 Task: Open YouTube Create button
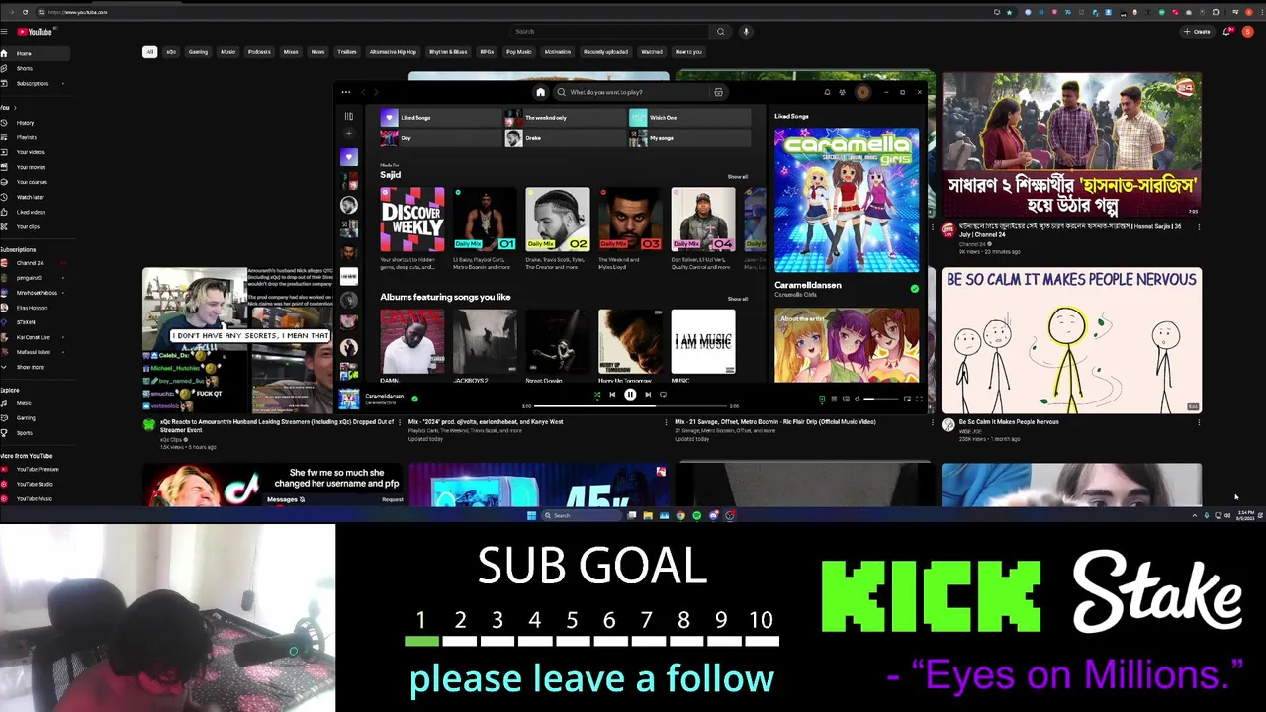[x=1197, y=32]
